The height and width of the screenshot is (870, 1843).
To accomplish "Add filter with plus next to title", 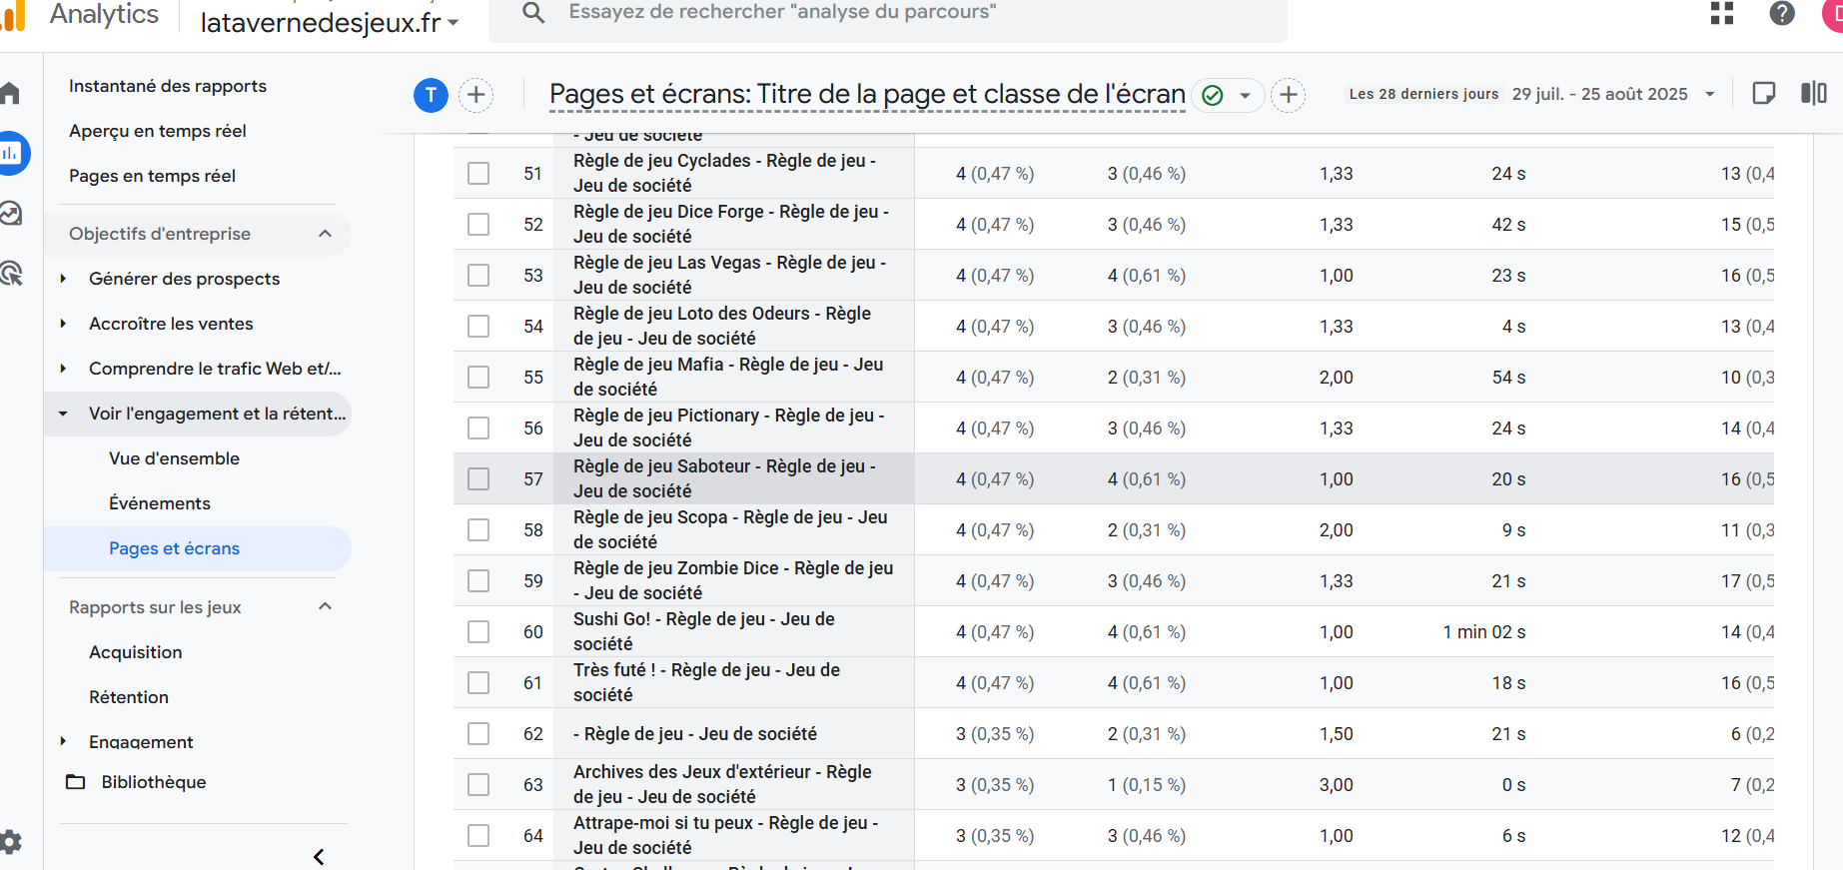I will click(1289, 95).
